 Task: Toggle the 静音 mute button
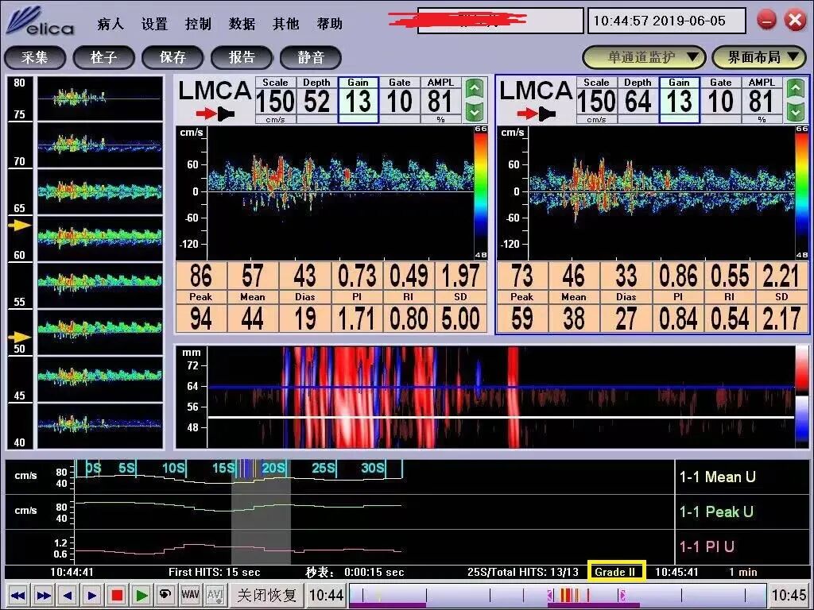[x=311, y=57]
